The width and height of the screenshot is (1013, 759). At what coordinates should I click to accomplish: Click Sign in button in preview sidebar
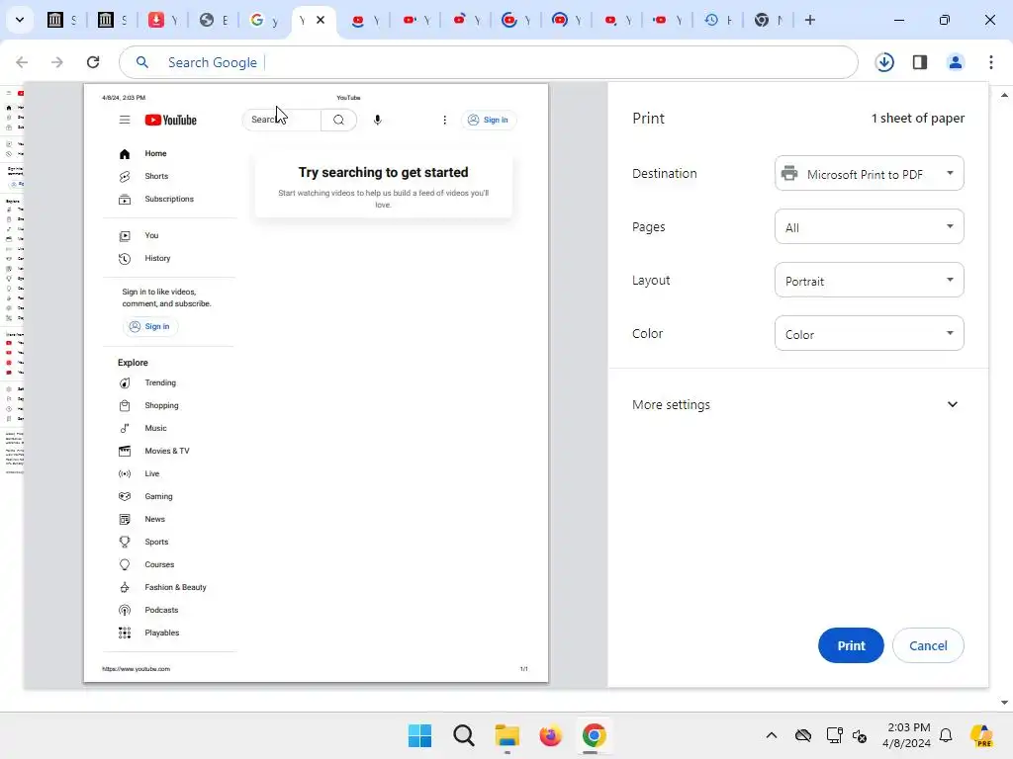pyautogui.click(x=150, y=326)
